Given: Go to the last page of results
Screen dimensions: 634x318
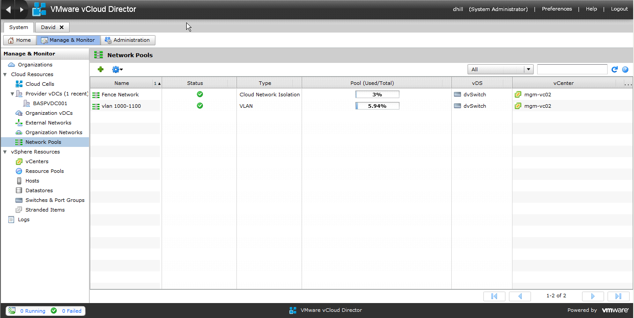Looking at the screenshot, I should click(618, 296).
